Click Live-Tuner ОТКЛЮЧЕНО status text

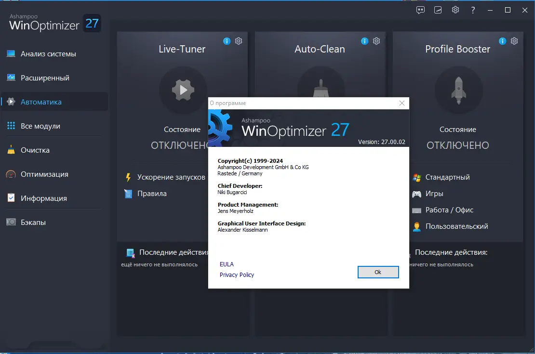(180, 145)
